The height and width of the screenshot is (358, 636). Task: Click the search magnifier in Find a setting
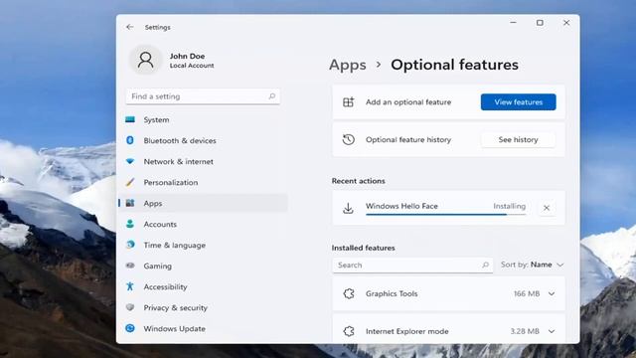(x=272, y=96)
